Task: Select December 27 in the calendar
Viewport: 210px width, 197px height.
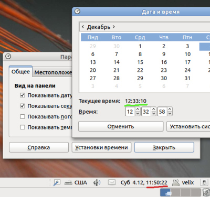Action: click(93, 78)
